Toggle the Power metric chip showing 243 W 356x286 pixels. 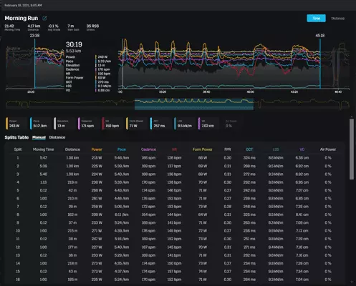(x=16, y=124)
